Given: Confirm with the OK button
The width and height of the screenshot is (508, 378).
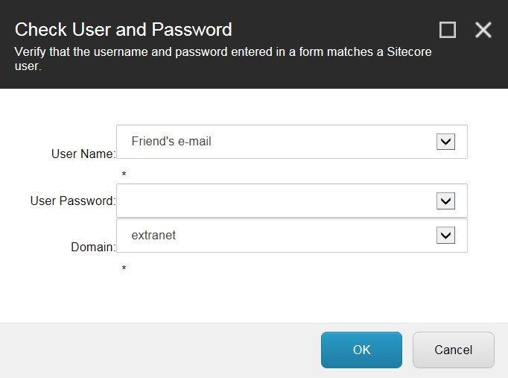Looking at the screenshot, I should 361,350.
